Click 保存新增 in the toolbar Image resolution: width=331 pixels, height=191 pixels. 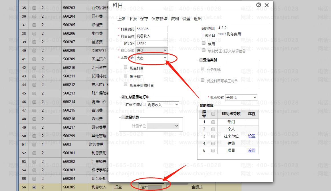(160, 19)
